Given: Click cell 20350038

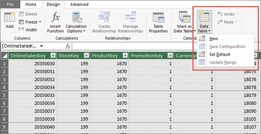Looking at the screenshot, I should [x=33, y=119].
